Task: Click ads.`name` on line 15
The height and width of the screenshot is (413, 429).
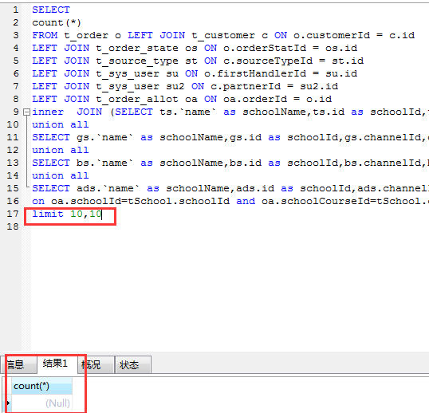Action: pyautogui.click(x=108, y=188)
